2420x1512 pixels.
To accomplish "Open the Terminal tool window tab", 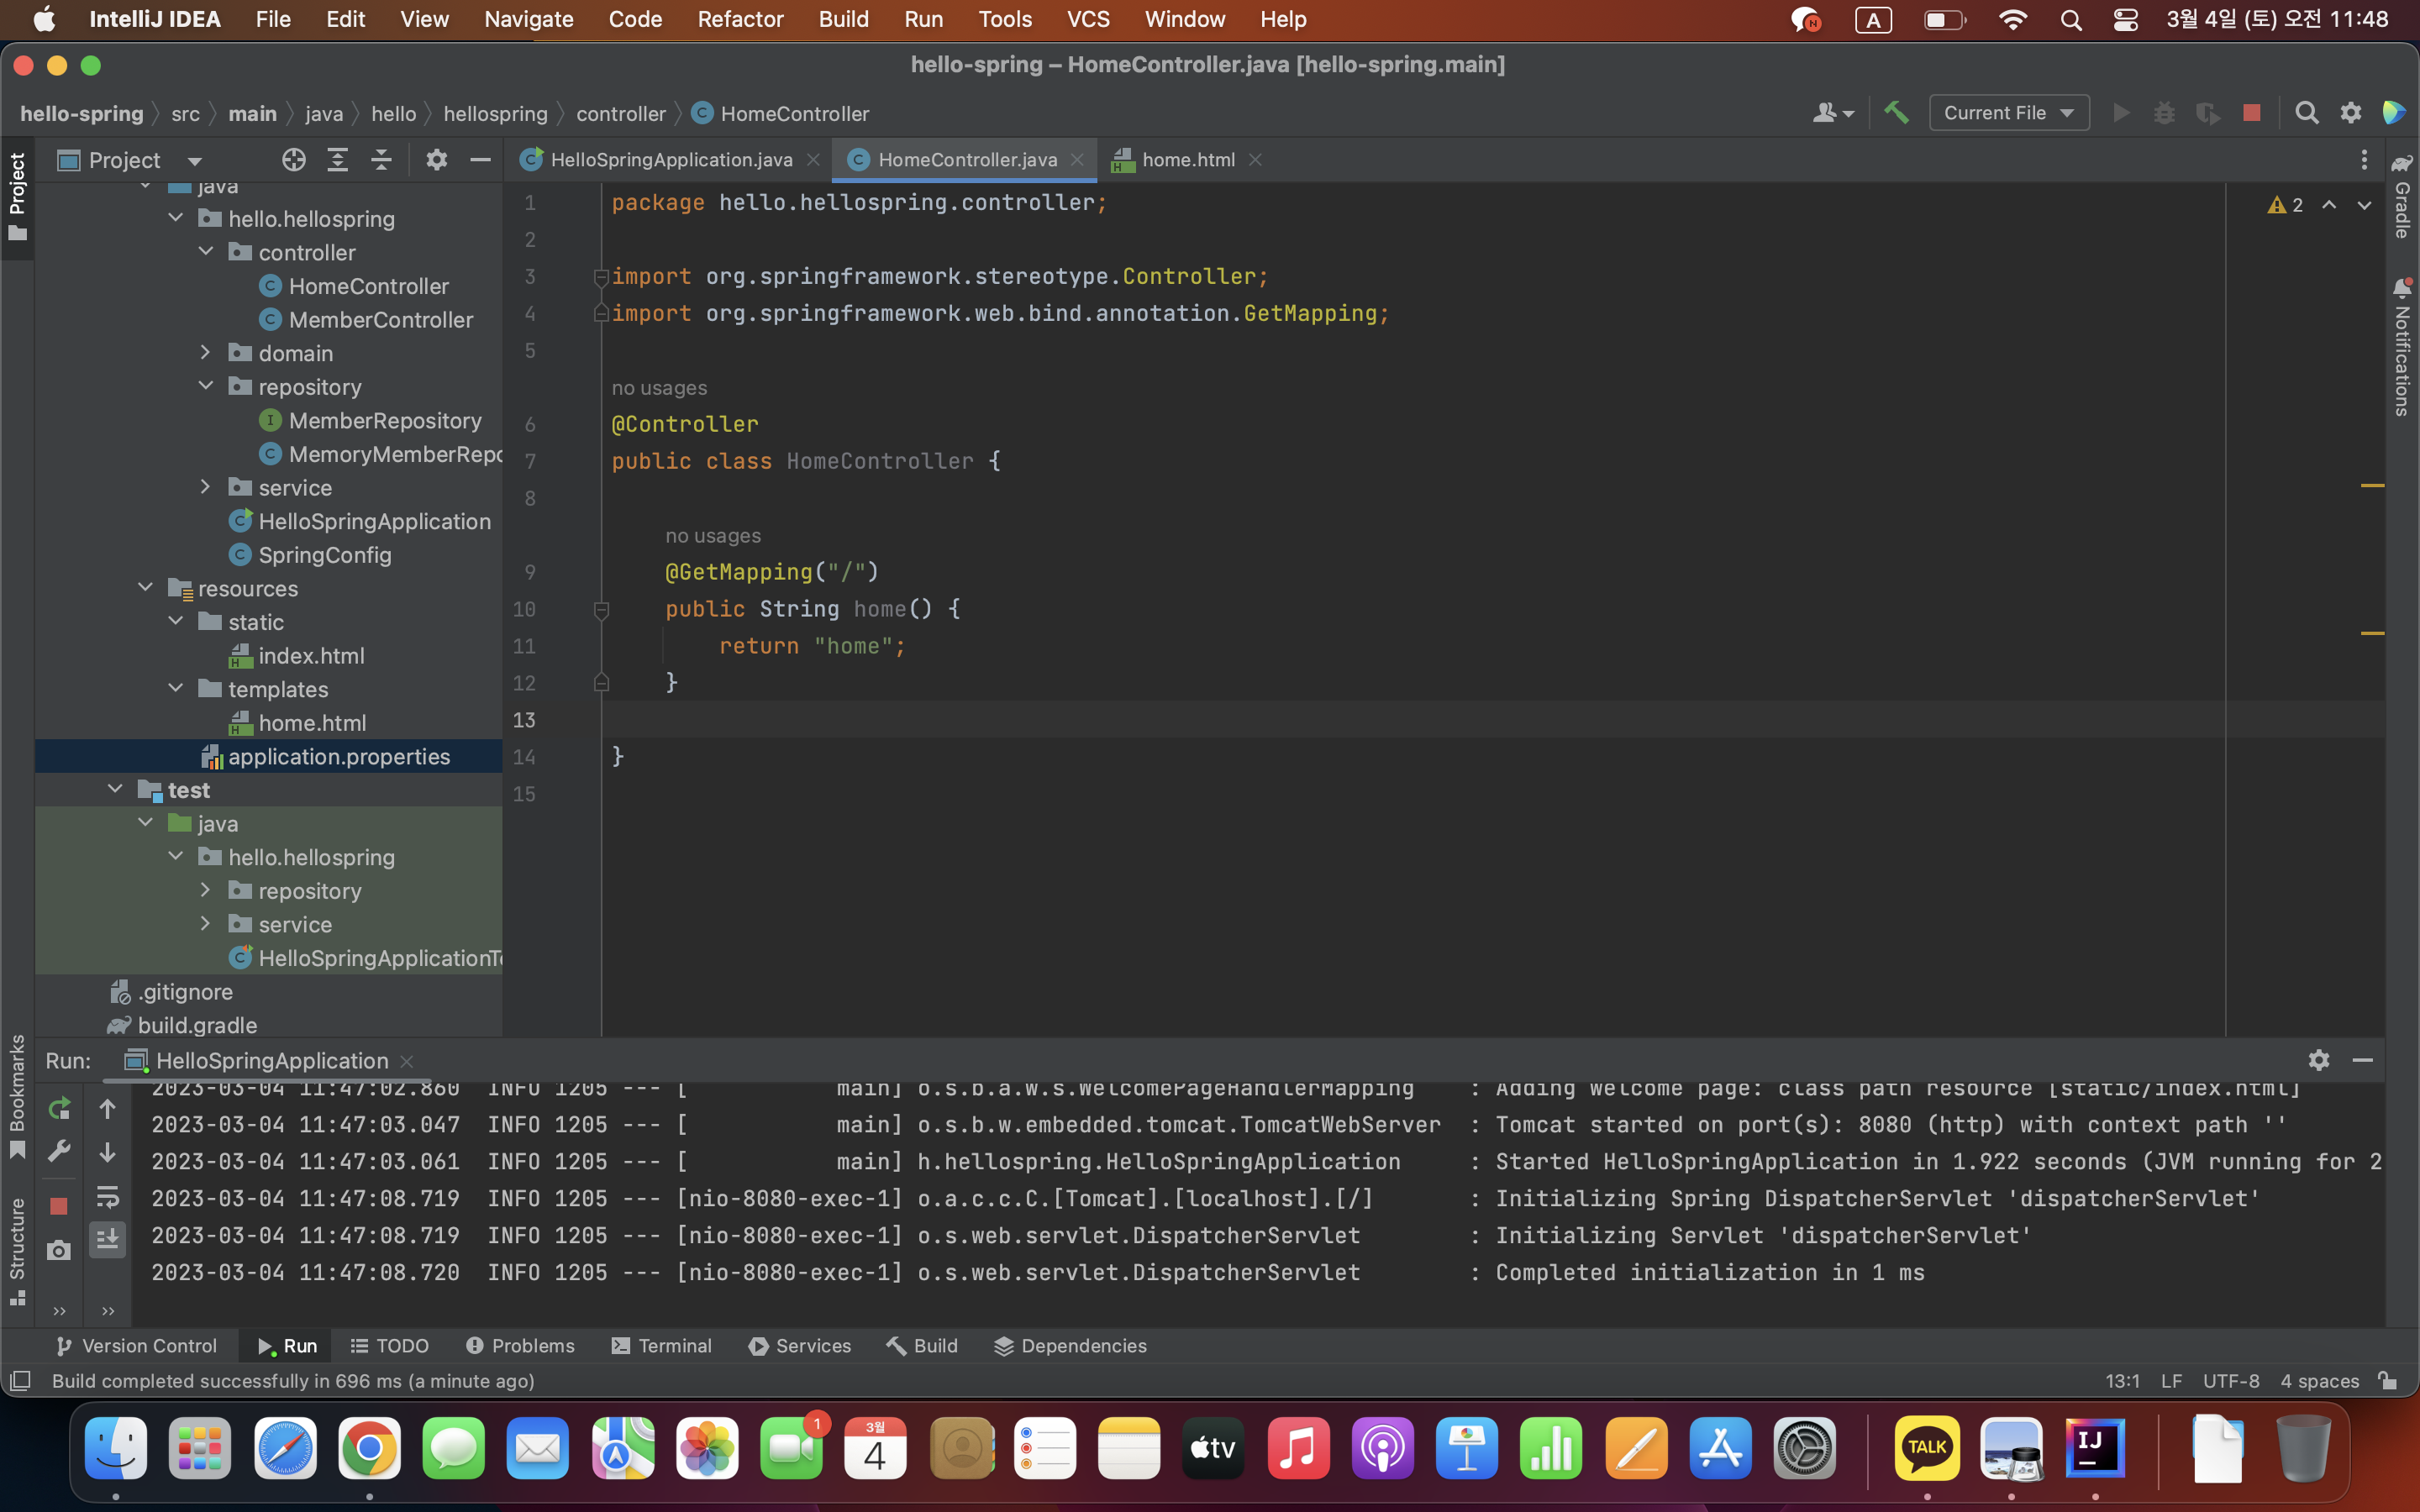I will tap(661, 1346).
